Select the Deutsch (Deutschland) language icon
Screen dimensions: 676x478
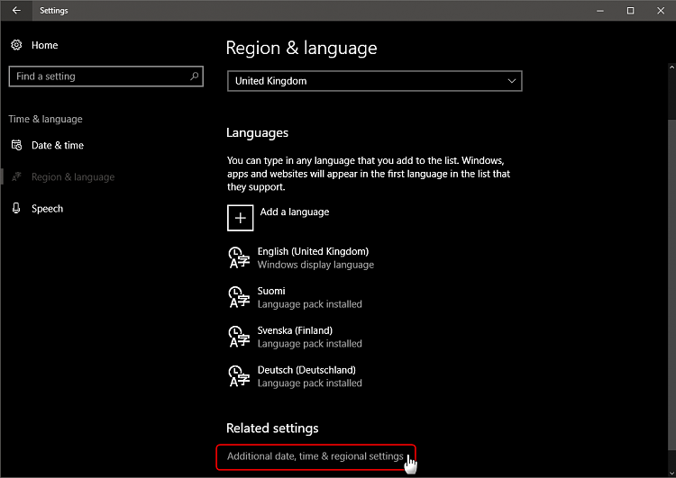coord(239,376)
